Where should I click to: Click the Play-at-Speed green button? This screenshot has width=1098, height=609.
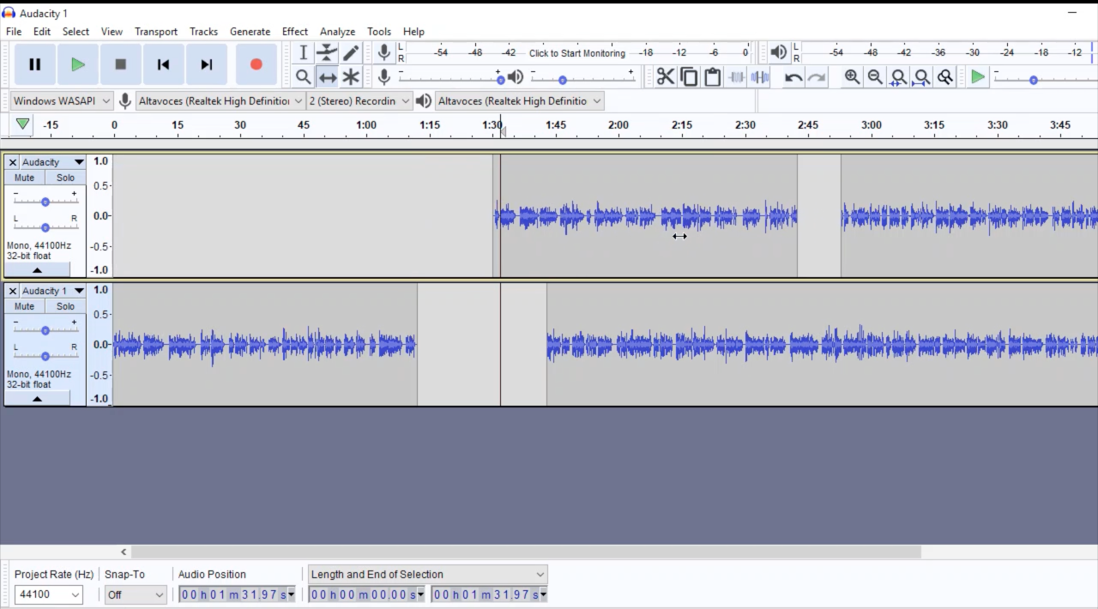(x=977, y=77)
